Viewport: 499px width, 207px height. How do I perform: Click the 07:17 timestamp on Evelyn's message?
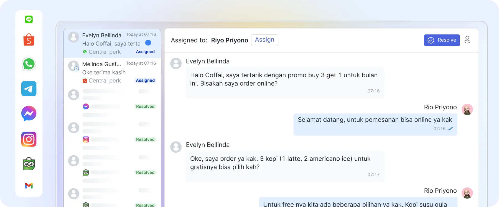click(x=373, y=174)
